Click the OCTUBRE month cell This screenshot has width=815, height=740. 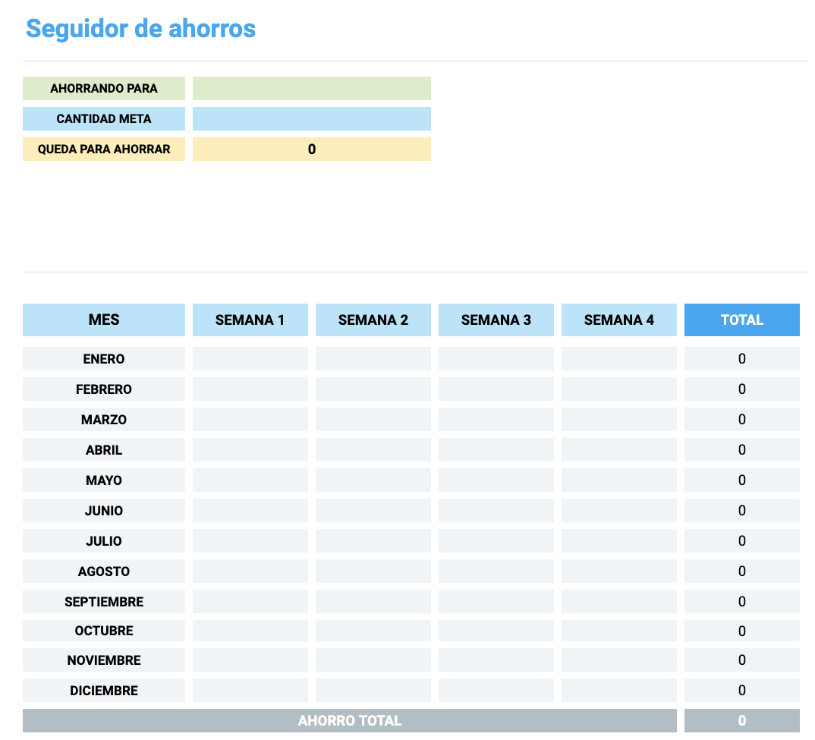point(104,631)
